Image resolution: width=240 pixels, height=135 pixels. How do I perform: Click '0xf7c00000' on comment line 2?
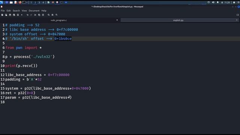[x=67, y=30]
